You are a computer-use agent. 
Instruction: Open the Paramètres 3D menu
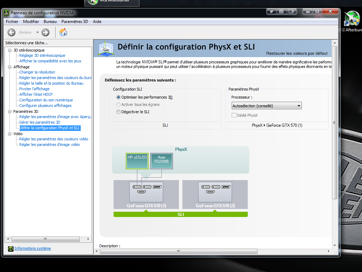(74, 22)
